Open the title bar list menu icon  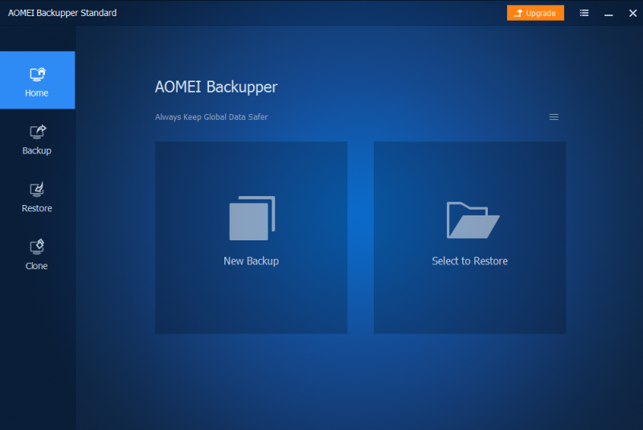[584, 13]
